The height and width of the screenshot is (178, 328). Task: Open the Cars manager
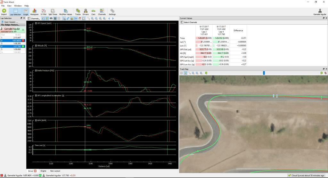(x=93, y=12)
